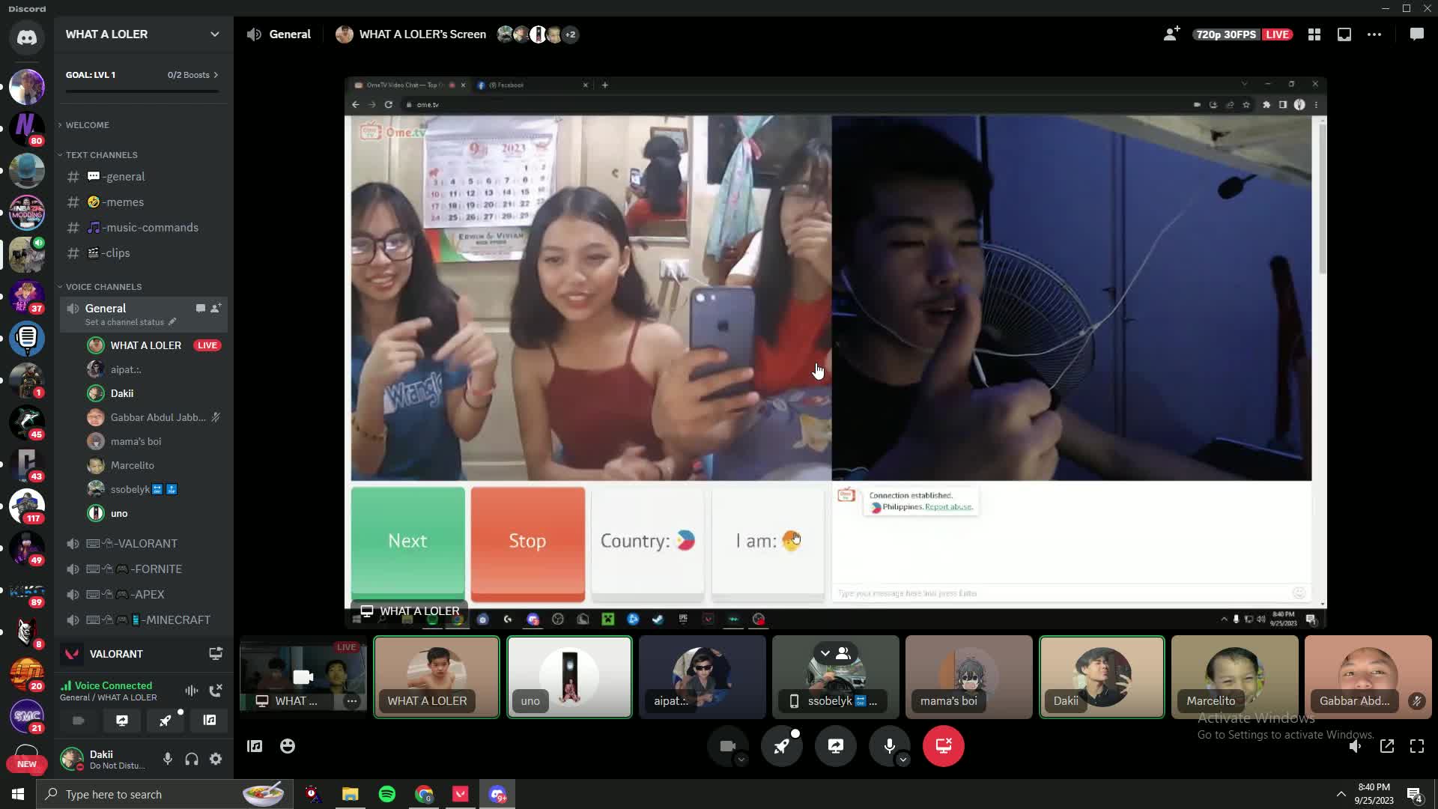The width and height of the screenshot is (1438, 809).
Task: Click Set a channel status link
Action: (124, 322)
